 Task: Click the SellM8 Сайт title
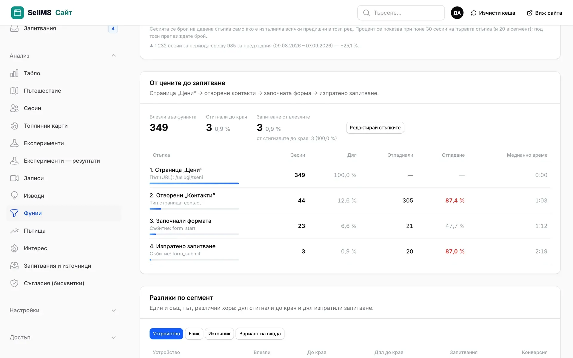point(50,13)
